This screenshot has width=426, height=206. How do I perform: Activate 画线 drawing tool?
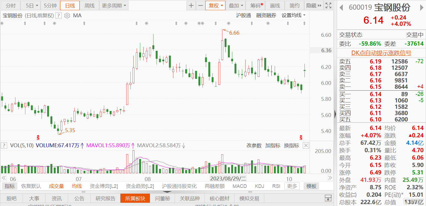tap(275, 5)
